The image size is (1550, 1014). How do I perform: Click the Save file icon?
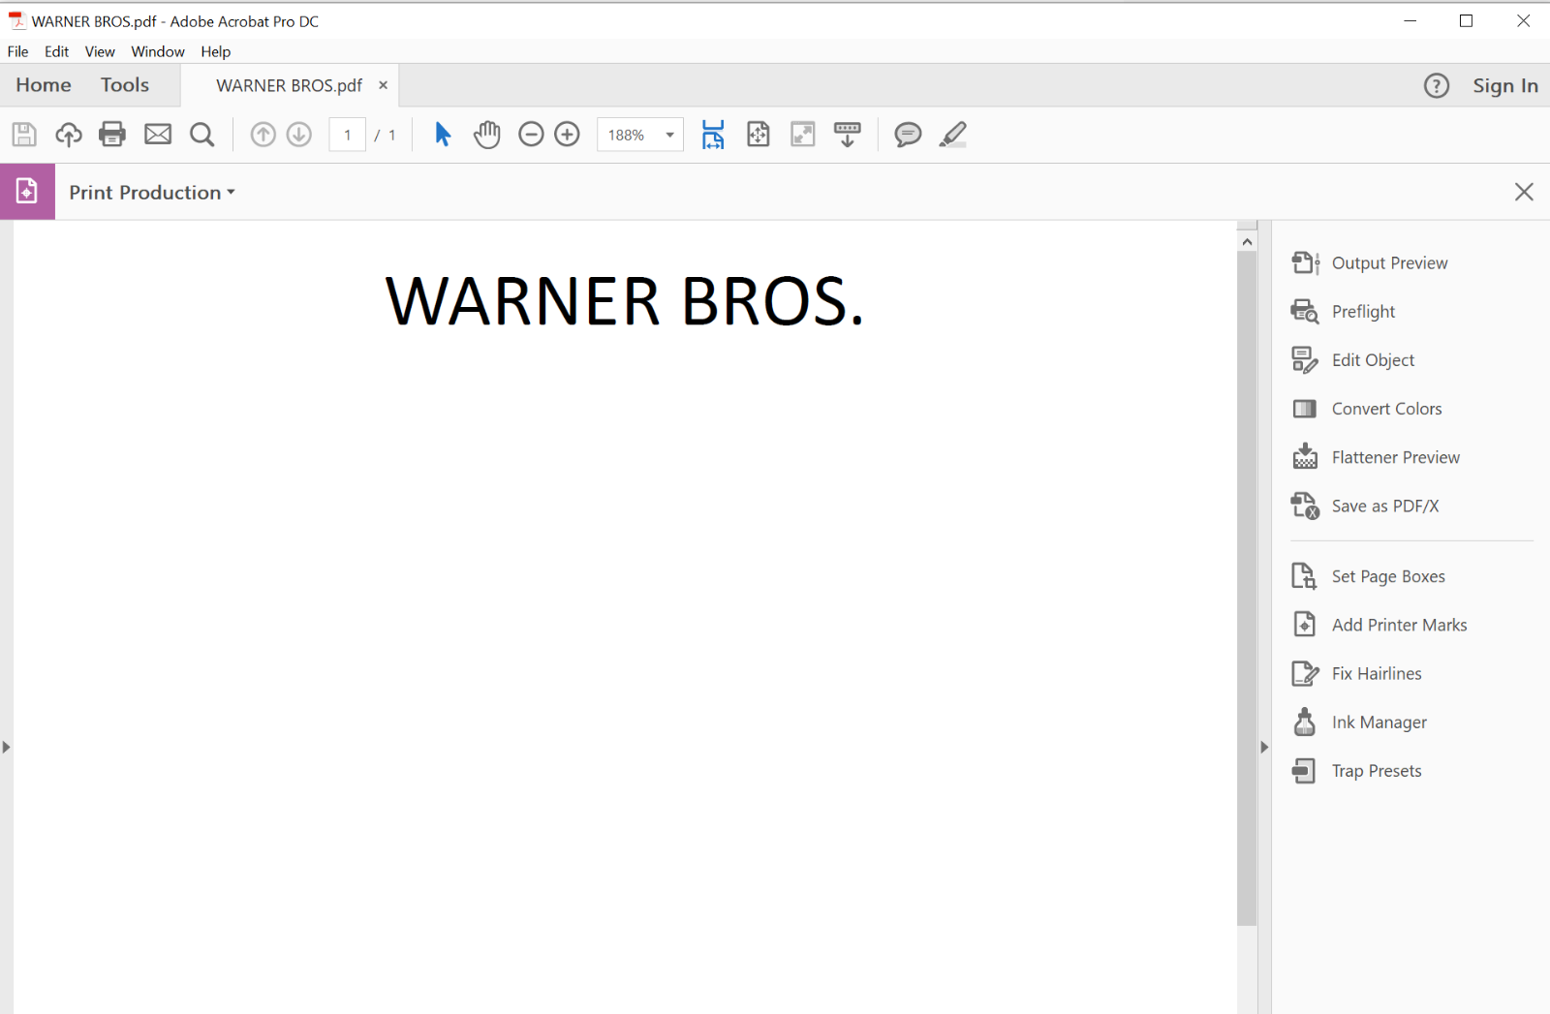24,135
